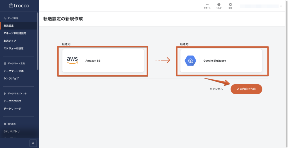The image size is (288, 148).
Task: Open スケジュール設定 in sidebar
Action: click(x=13, y=48)
